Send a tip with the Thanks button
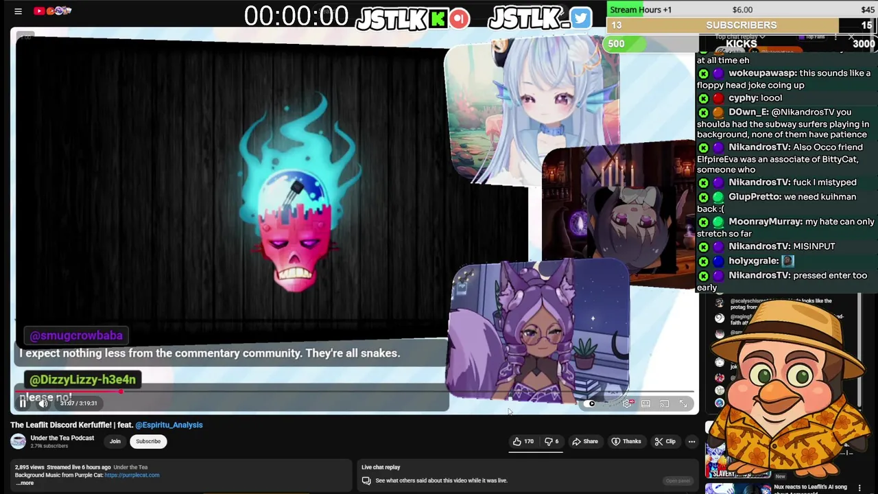The image size is (878, 494). coord(626,441)
